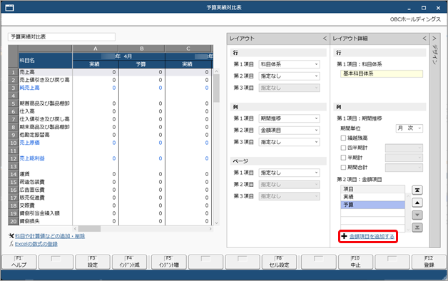This screenshot has height=281, width=448.
Task: Click the tools icon beside 科目や計算値などの追加・削除
Action: coord(11,236)
